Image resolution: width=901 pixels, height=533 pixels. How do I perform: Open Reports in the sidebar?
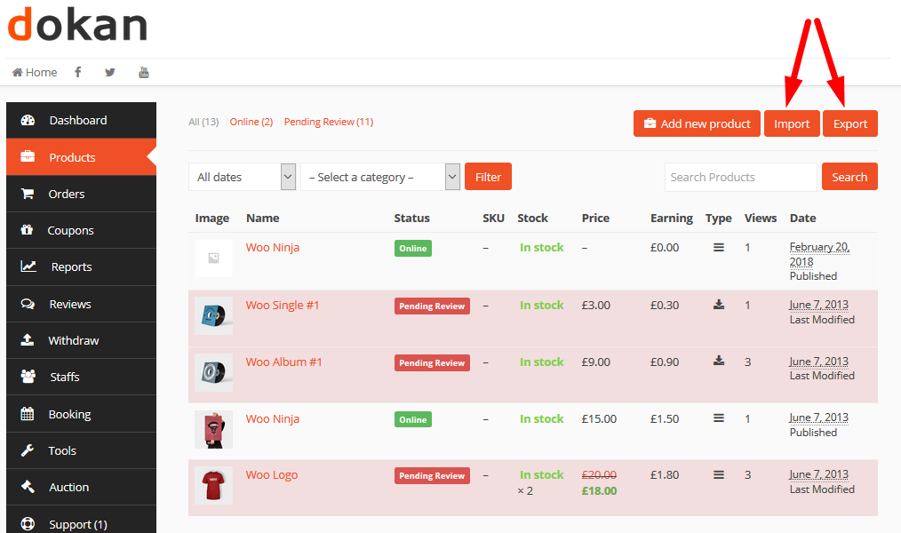pyautogui.click(x=81, y=267)
